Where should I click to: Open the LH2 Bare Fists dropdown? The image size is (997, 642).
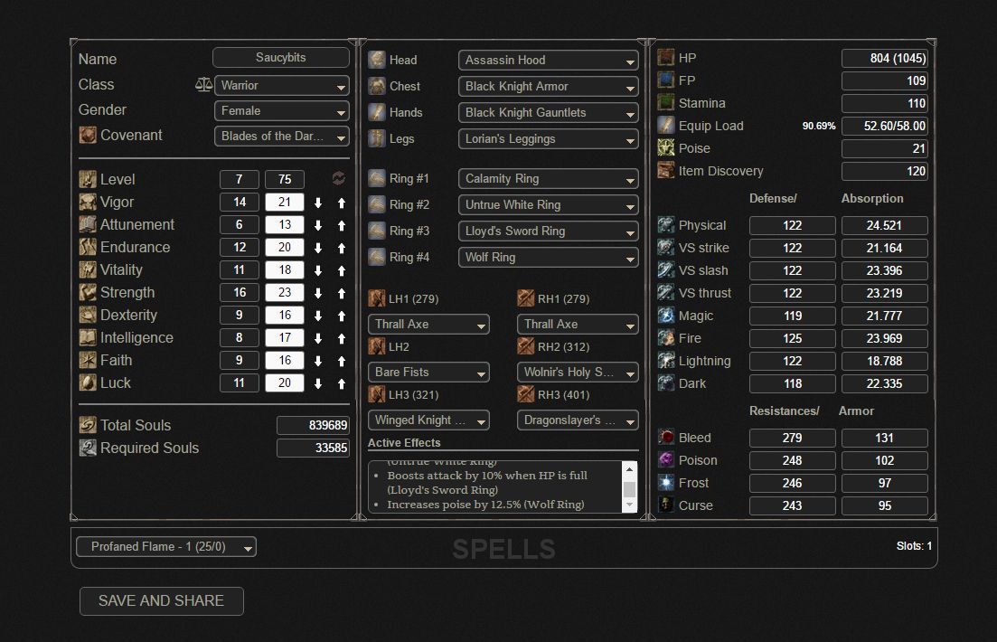[428, 372]
